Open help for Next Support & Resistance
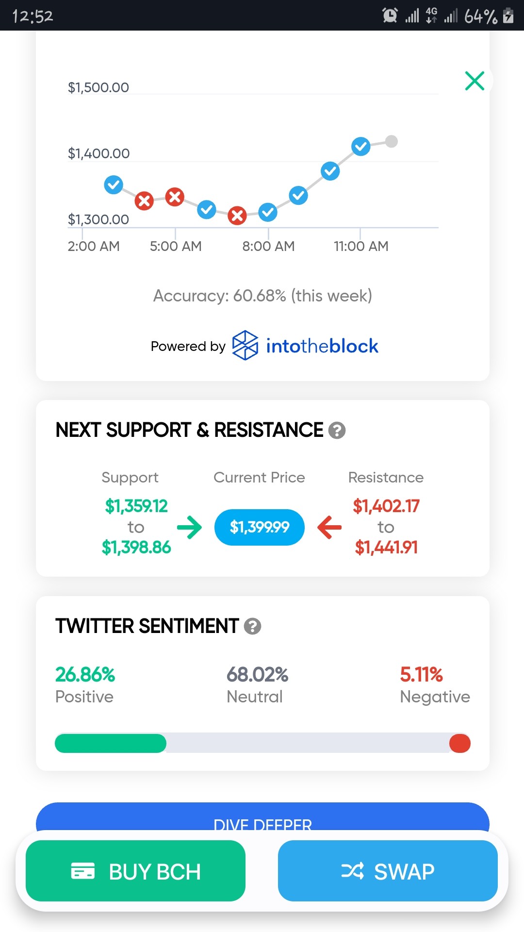The width and height of the screenshot is (524, 932). (x=337, y=430)
